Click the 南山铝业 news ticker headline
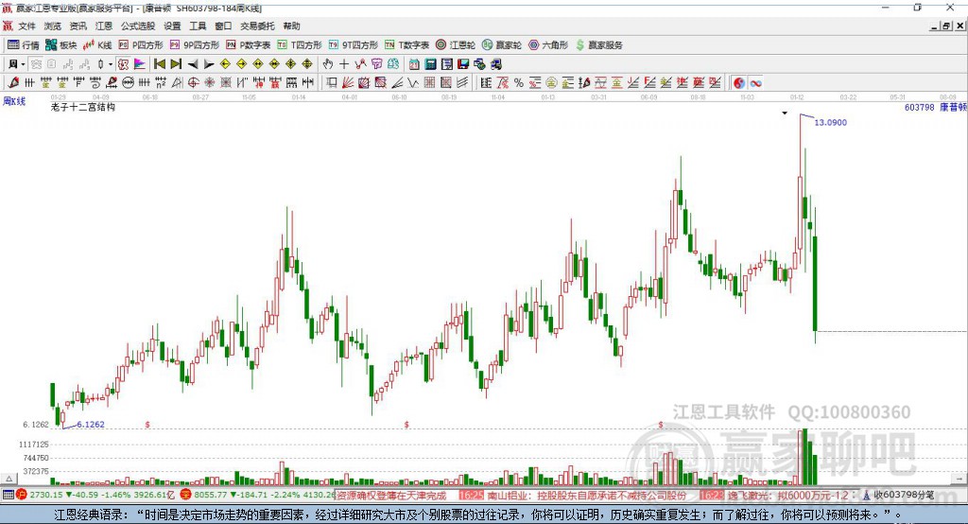968x524 pixels. (x=586, y=496)
